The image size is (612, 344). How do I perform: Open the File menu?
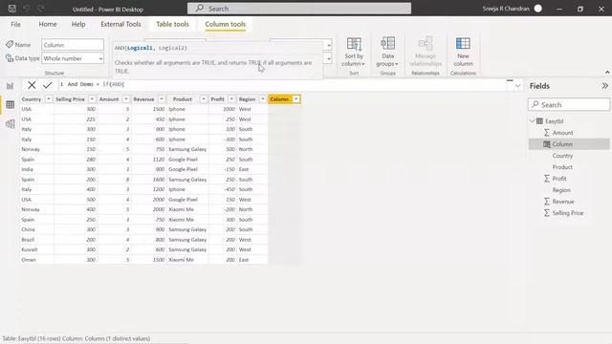[x=15, y=24]
